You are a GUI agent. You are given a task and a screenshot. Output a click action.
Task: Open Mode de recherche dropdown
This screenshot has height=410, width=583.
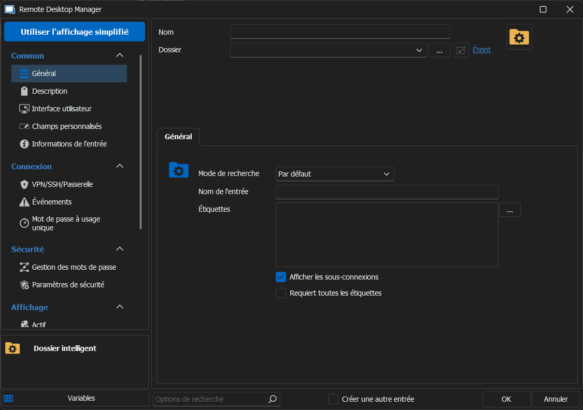(x=335, y=174)
